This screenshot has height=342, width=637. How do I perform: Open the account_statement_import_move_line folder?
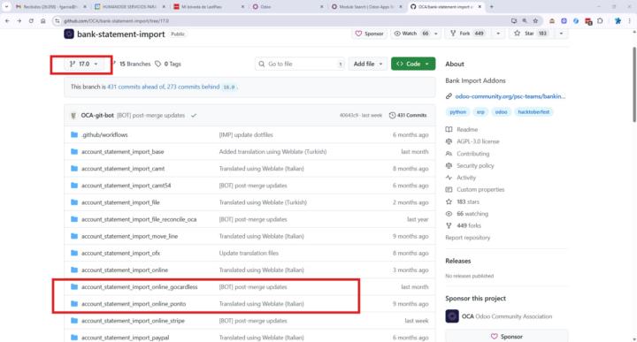click(x=129, y=236)
